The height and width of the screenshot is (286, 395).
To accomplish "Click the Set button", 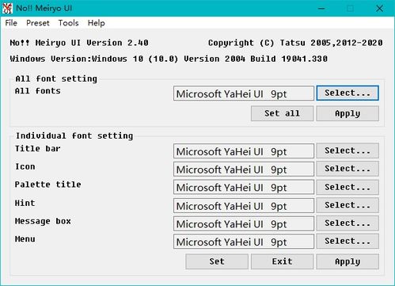I will pyautogui.click(x=217, y=261).
